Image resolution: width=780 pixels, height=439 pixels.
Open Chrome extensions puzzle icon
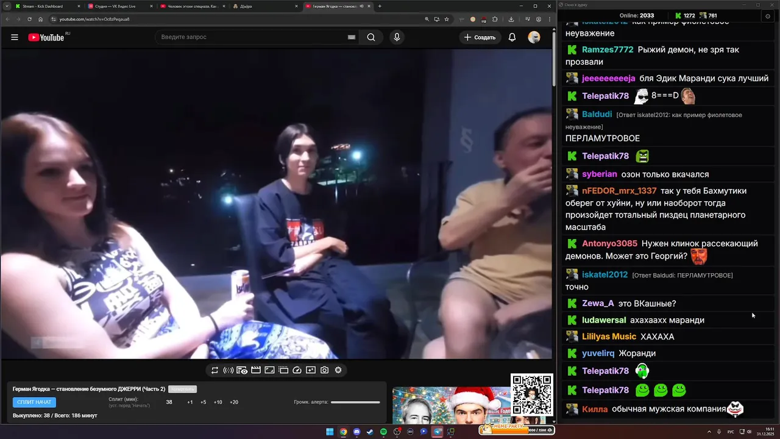tap(495, 19)
